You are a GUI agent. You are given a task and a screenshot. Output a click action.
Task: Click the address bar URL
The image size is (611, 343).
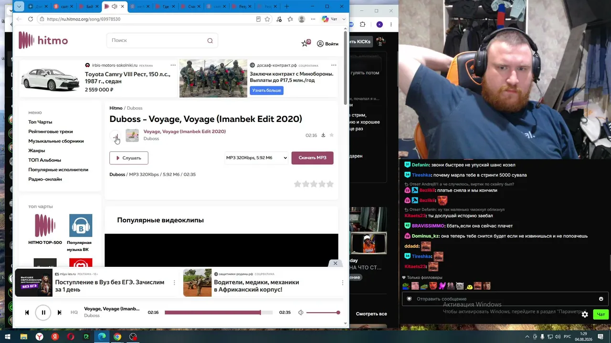click(84, 19)
